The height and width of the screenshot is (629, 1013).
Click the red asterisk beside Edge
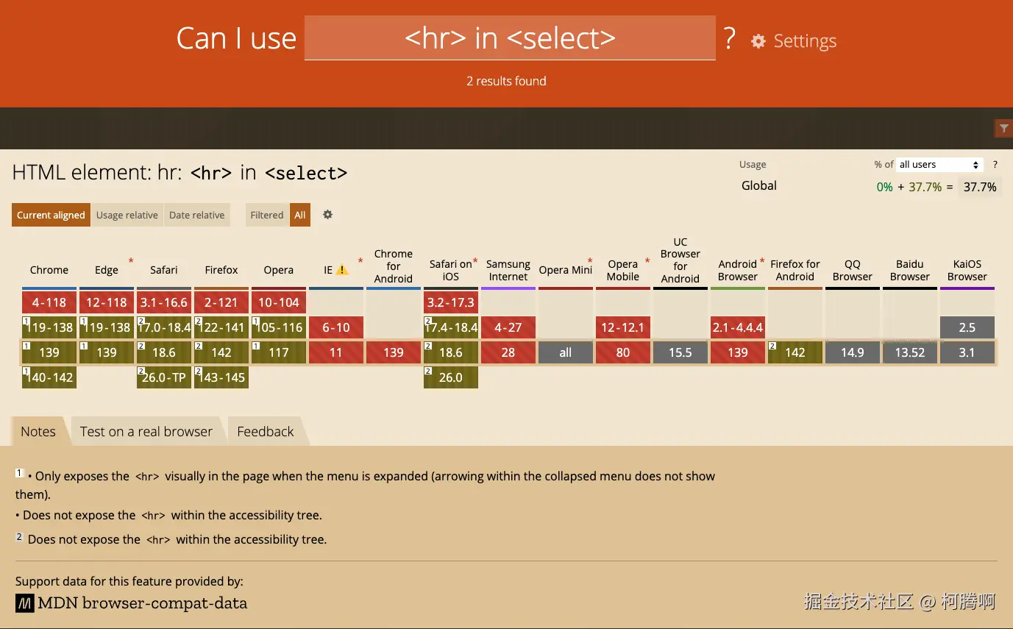[x=131, y=260]
